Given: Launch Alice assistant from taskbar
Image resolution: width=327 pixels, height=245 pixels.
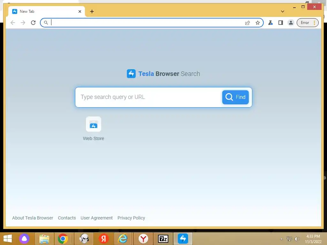Looking at the screenshot, I should (24, 239).
